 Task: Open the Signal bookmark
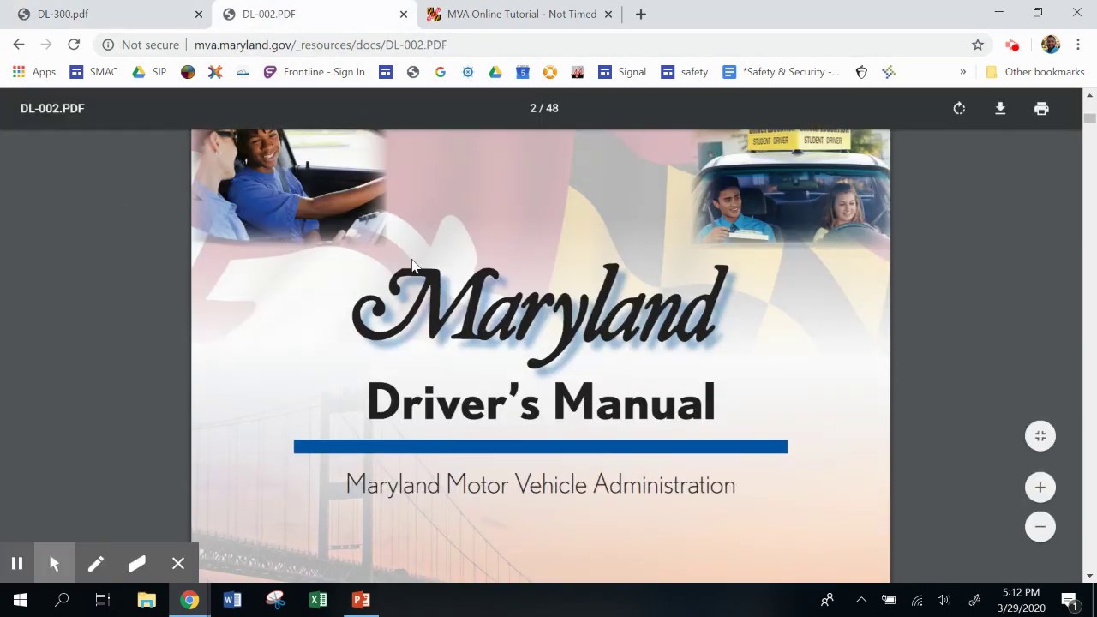(622, 72)
